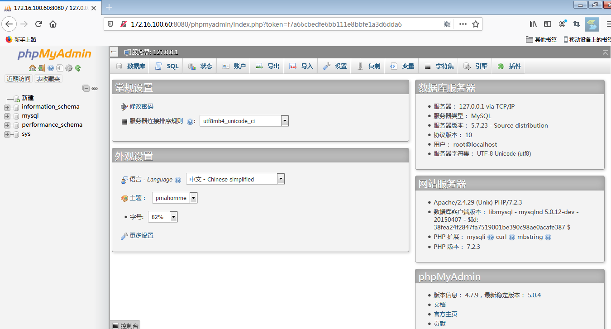Select the mysql database in tree
This screenshot has width=611, height=329.
pyautogui.click(x=30, y=116)
